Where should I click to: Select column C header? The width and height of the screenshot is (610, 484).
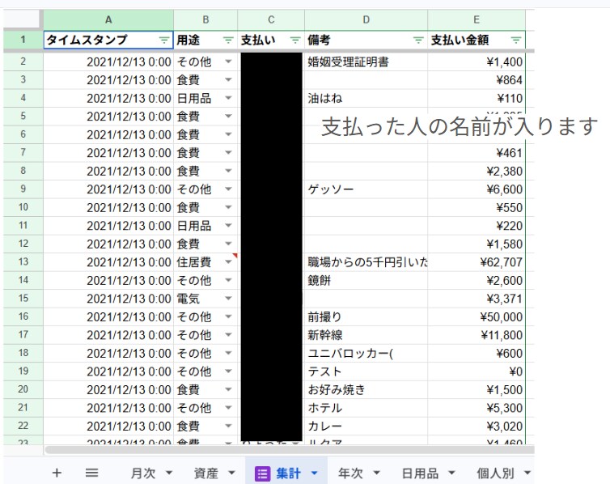(271, 19)
